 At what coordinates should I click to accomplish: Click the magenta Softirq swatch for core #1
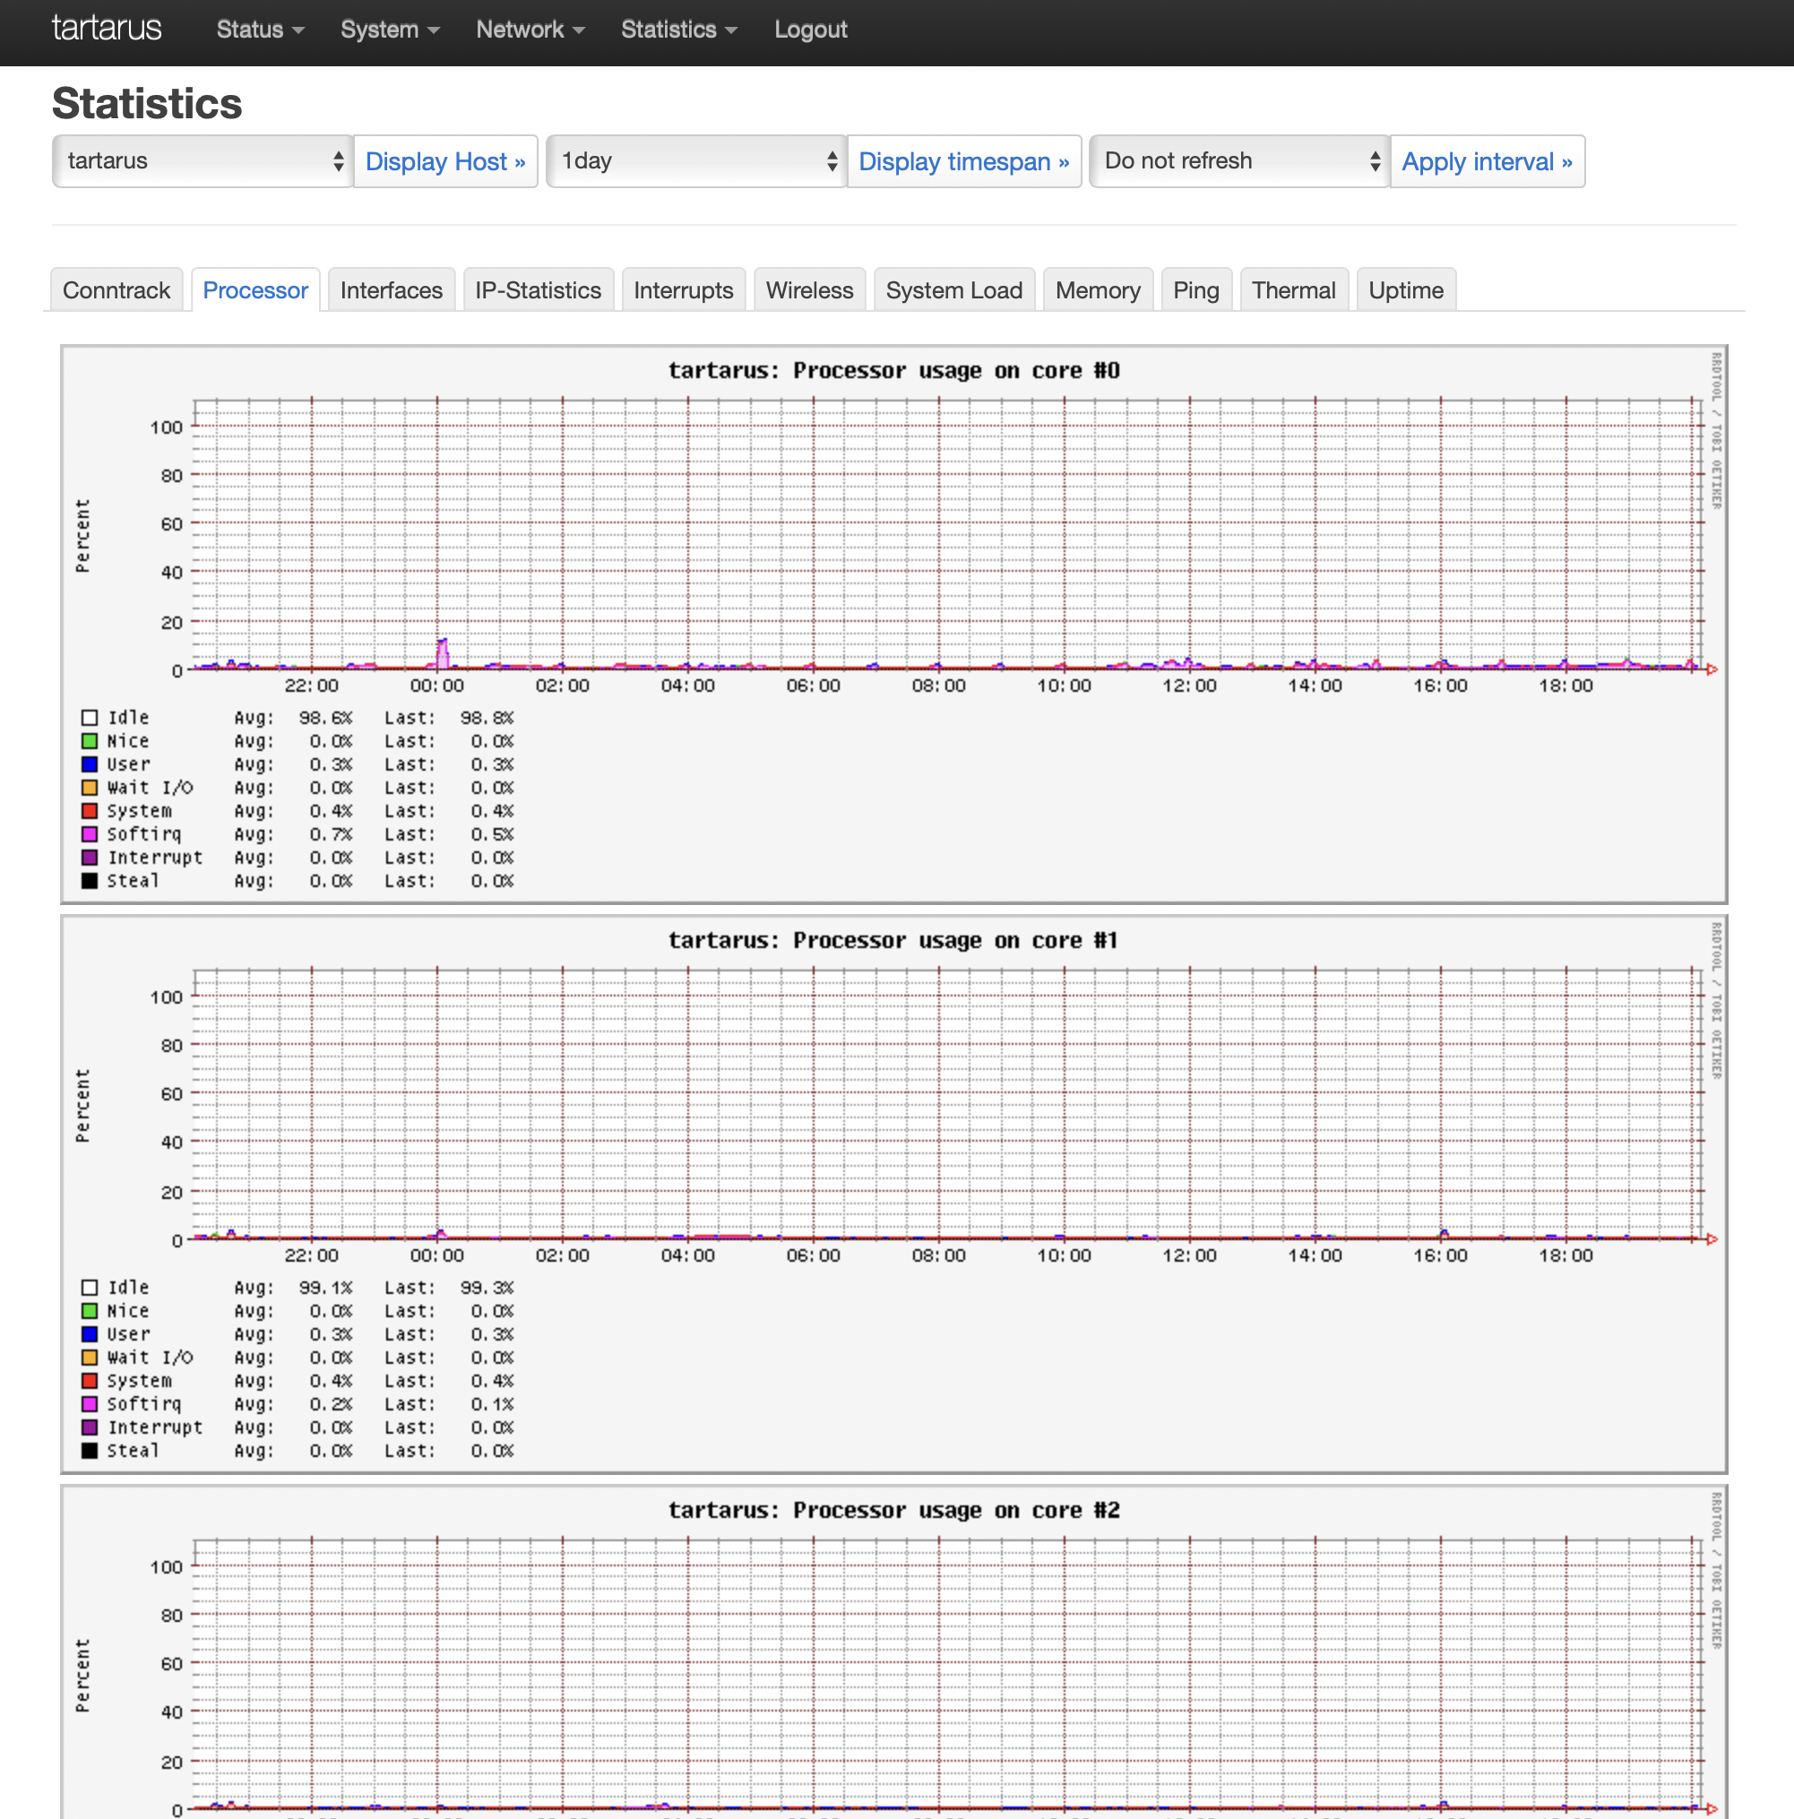pos(90,1404)
